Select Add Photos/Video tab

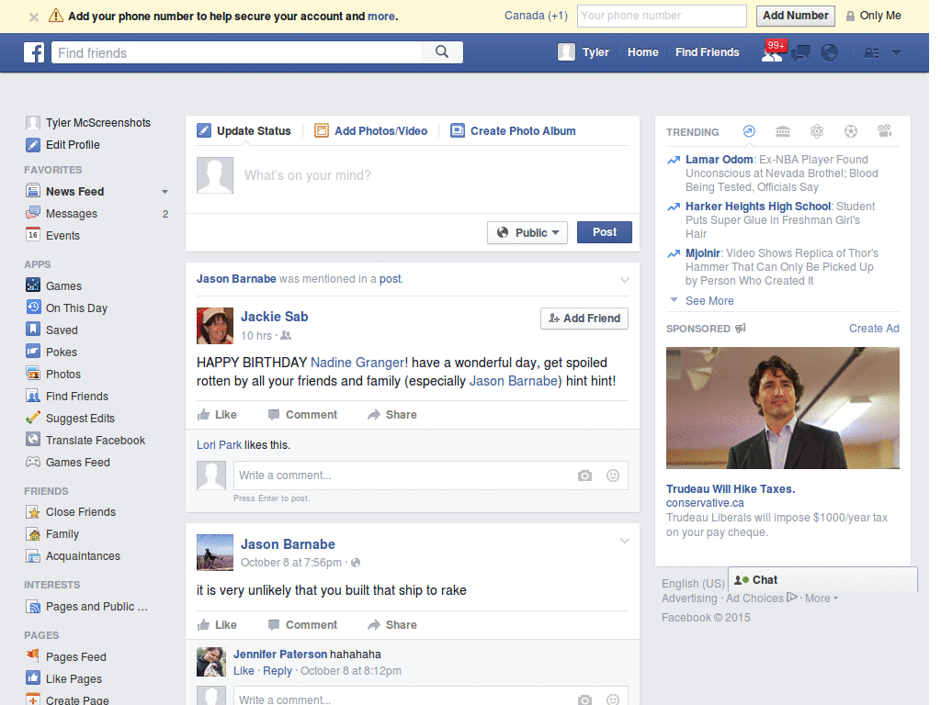pyautogui.click(x=371, y=130)
